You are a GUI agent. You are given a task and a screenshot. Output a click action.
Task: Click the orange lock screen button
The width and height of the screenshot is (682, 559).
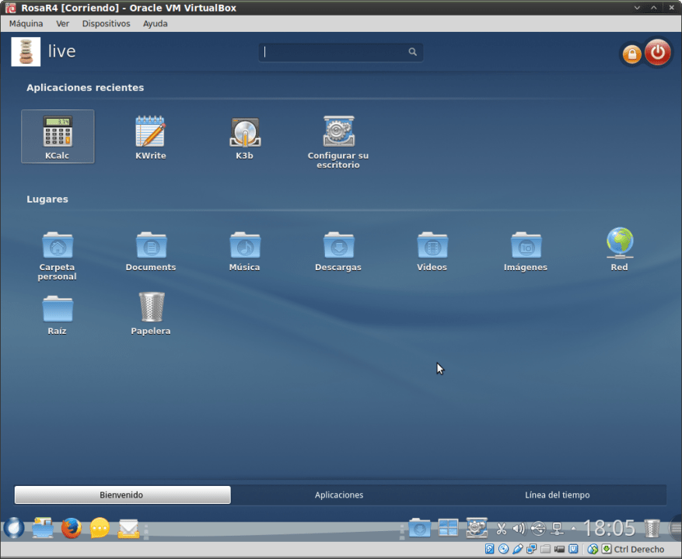[x=631, y=54]
